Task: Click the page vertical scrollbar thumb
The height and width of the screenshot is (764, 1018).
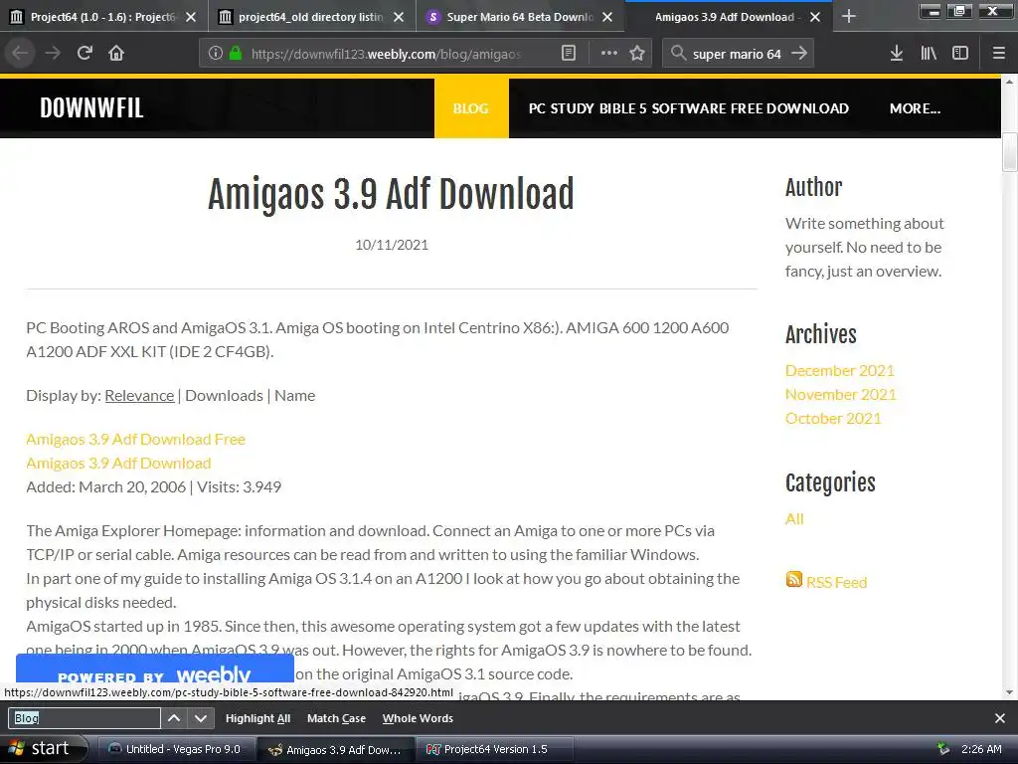Action: pyautogui.click(x=1009, y=152)
